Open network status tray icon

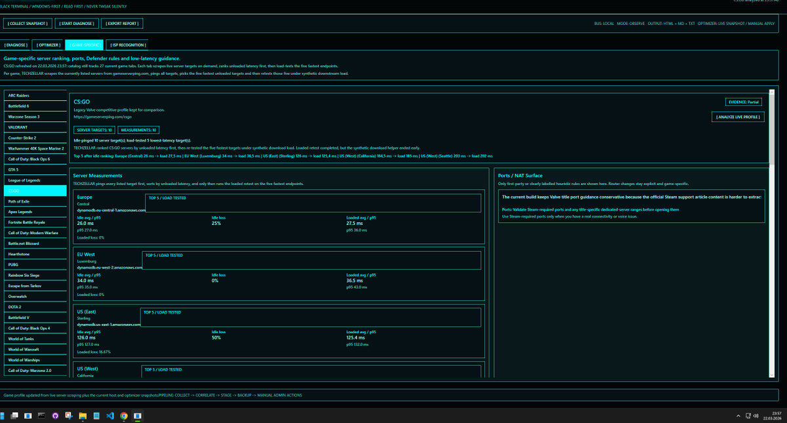point(747,416)
